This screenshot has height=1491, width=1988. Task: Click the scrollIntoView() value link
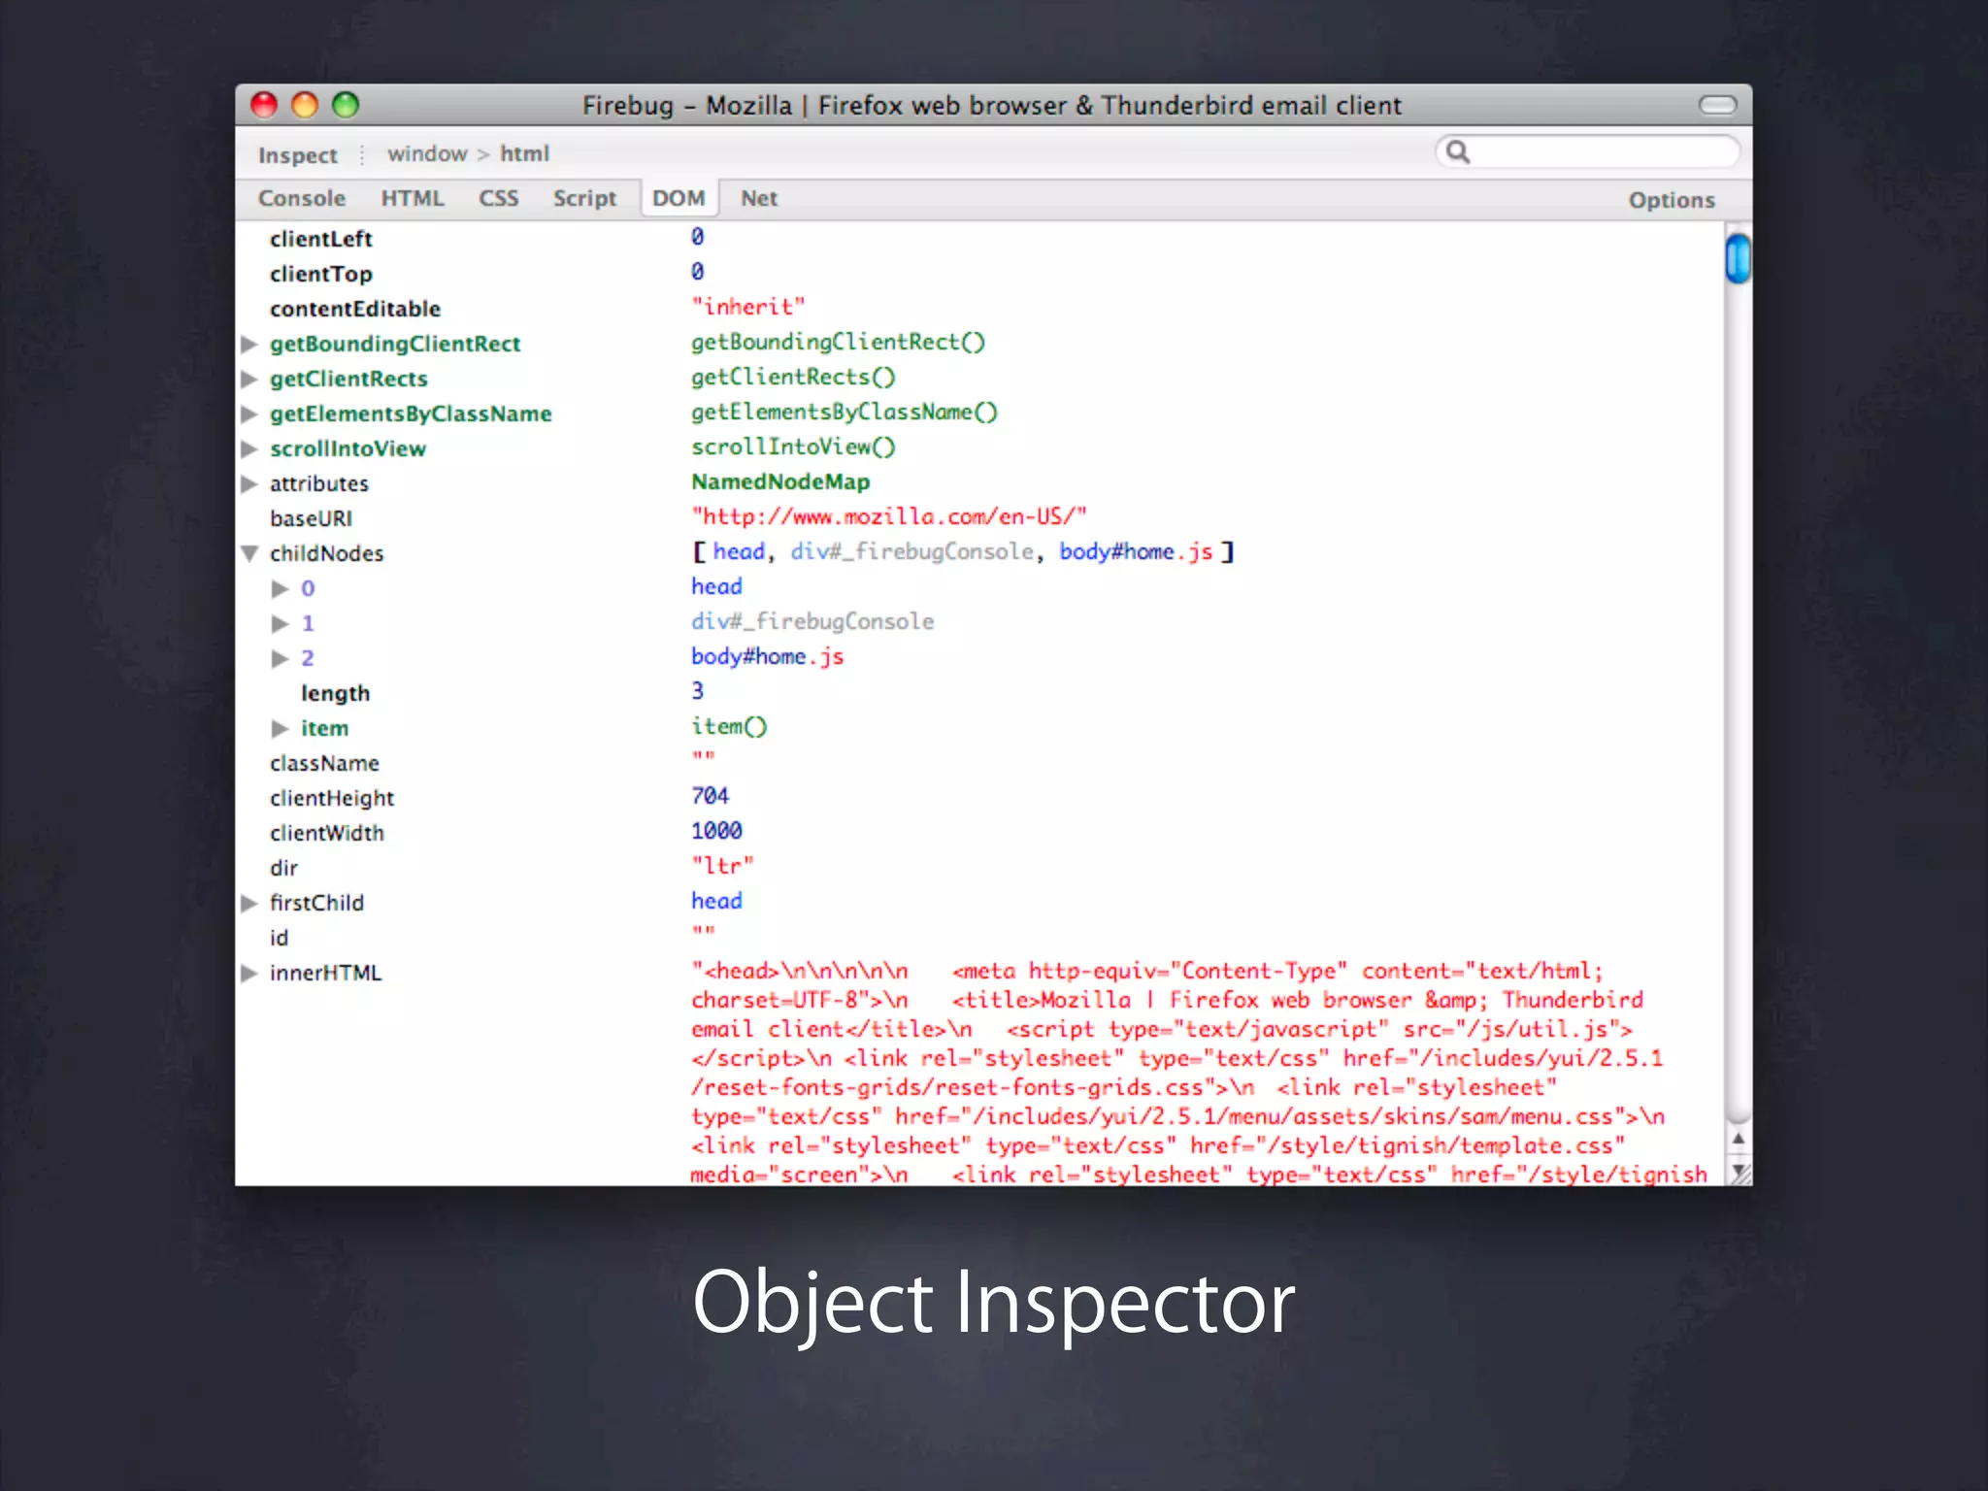click(x=793, y=447)
